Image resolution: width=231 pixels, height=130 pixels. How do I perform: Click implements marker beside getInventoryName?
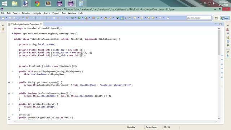click(x=9, y=82)
